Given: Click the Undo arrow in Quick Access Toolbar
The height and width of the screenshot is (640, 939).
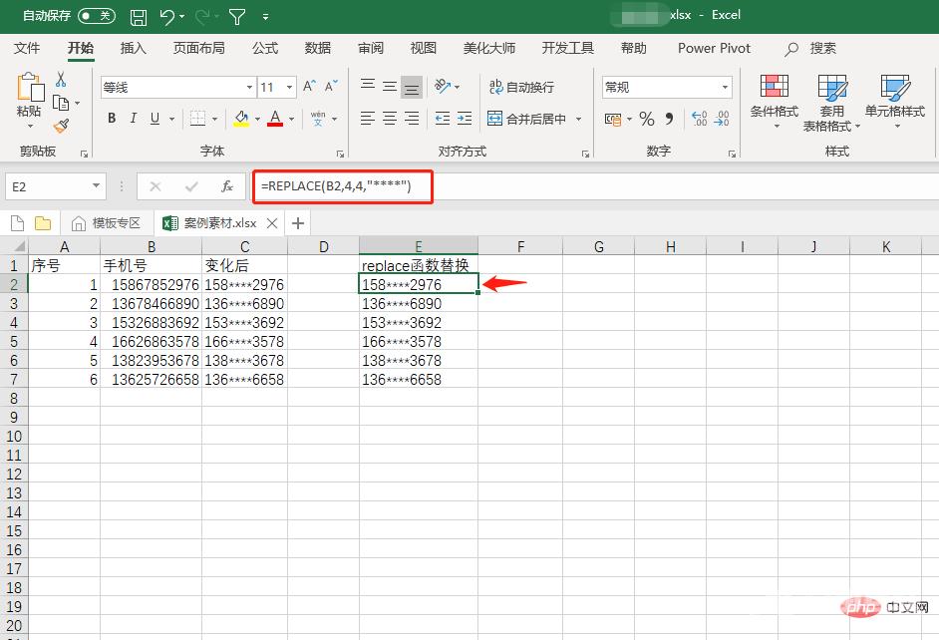Looking at the screenshot, I should pos(165,15).
